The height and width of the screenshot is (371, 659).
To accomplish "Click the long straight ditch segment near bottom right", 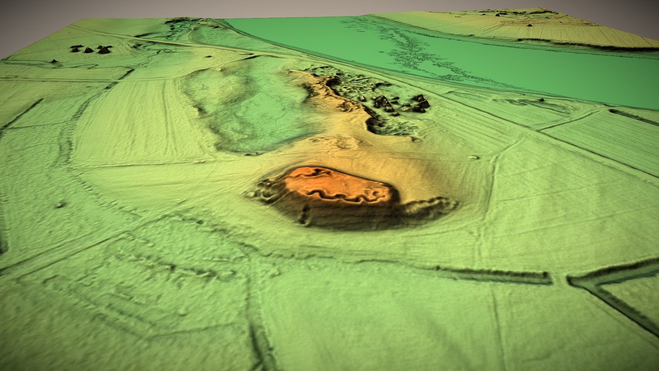I will pos(494,274).
